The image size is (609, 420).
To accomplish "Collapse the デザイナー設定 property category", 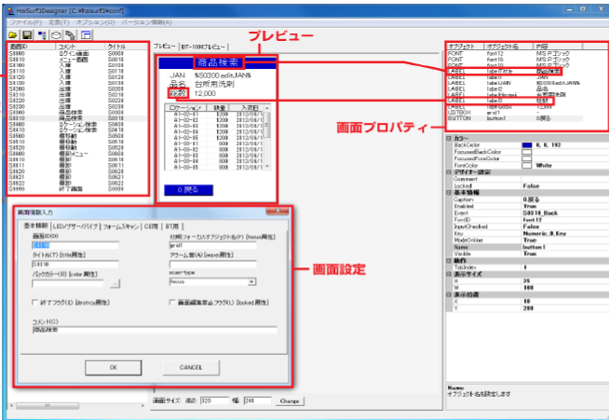I will coord(449,172).
